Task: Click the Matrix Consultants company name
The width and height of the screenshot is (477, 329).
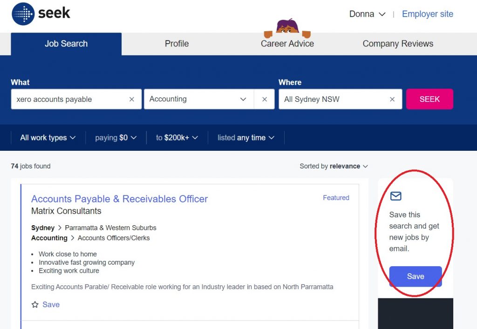Action: click(66, 211)
